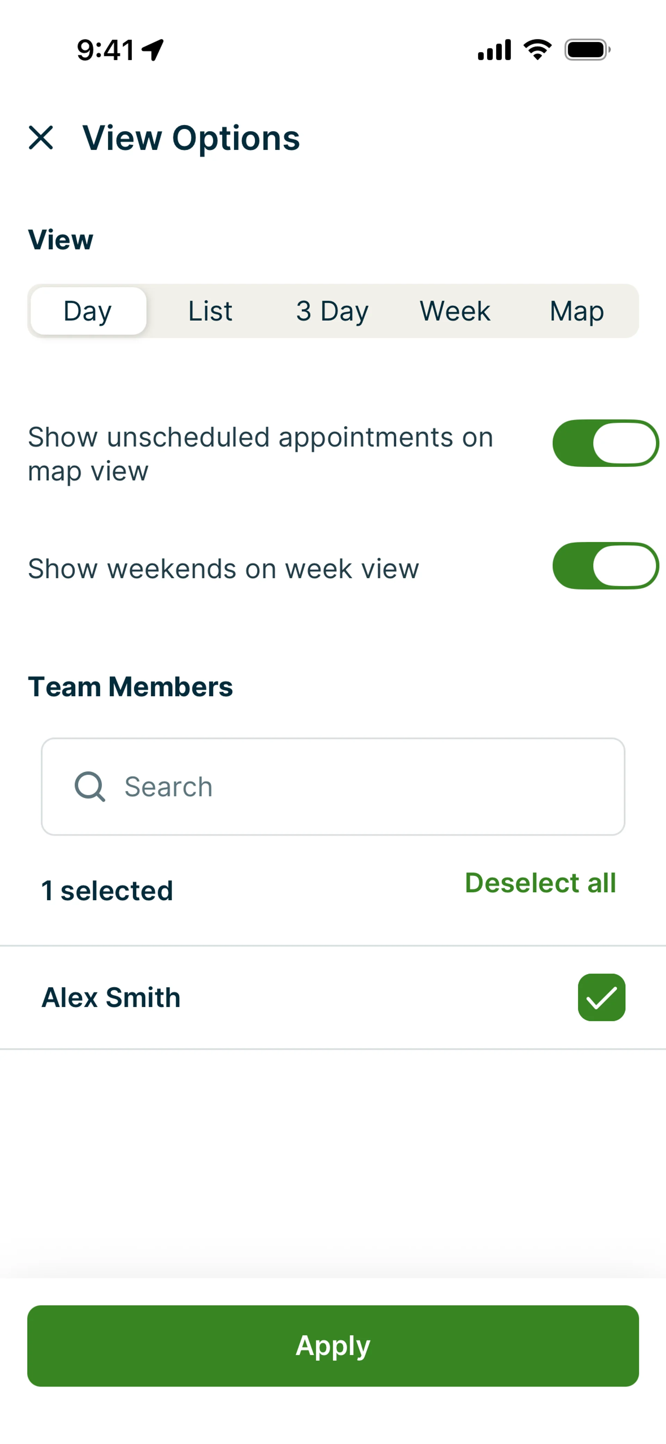666x1444 pixels.
Task: Tap the location arrow in status bar
Action: coord(153,50)
